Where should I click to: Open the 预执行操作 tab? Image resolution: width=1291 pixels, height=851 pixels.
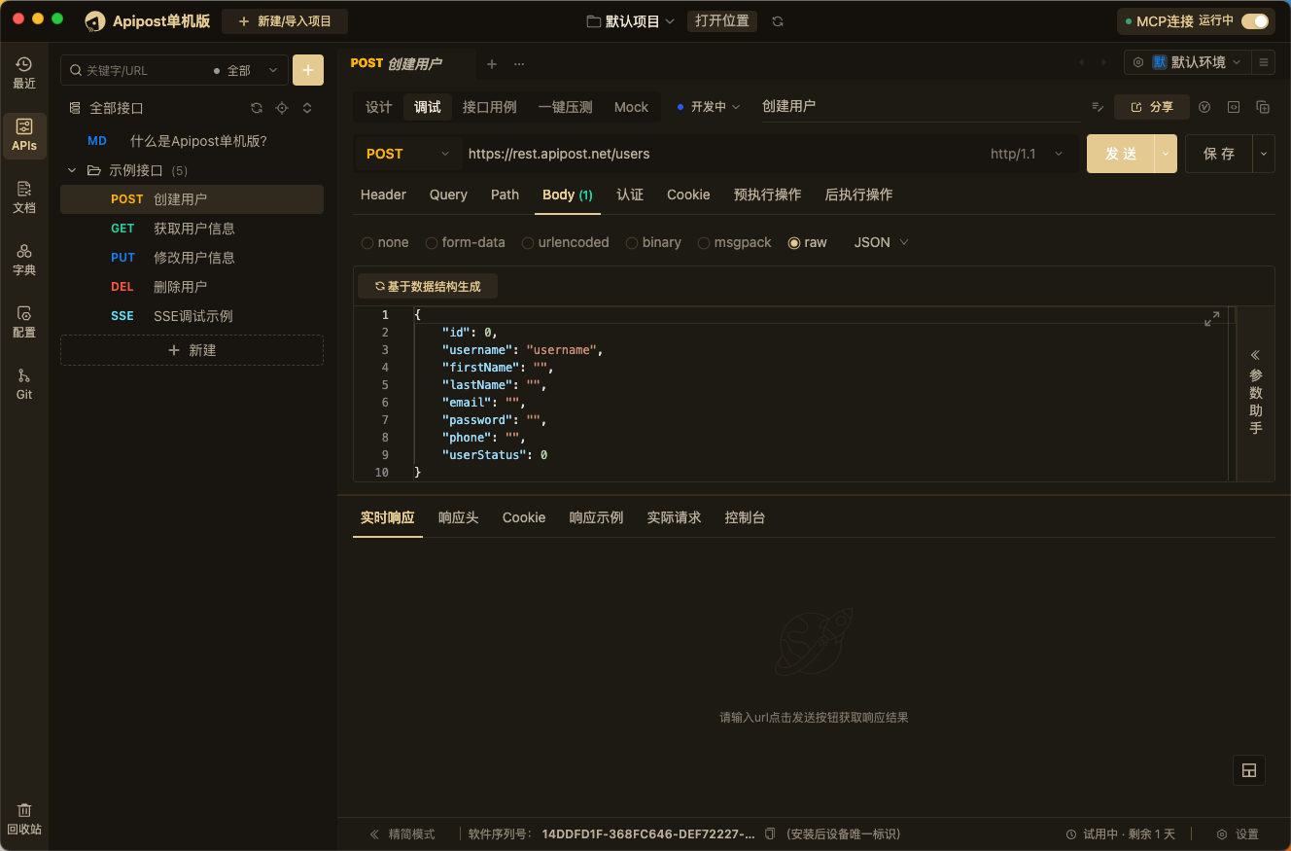768,195
